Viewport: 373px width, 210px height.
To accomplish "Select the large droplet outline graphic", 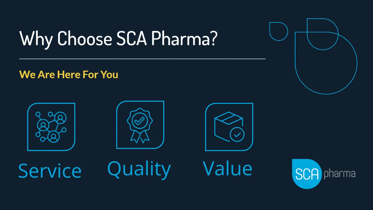I will (x=326, y=63).
